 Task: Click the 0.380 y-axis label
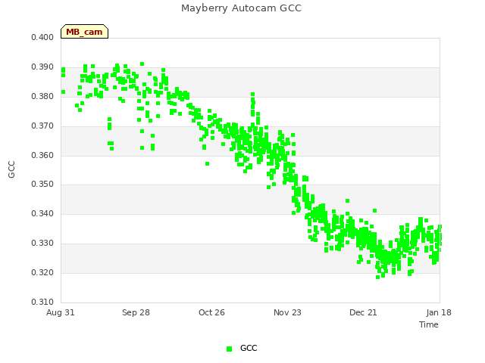[42, 96]
